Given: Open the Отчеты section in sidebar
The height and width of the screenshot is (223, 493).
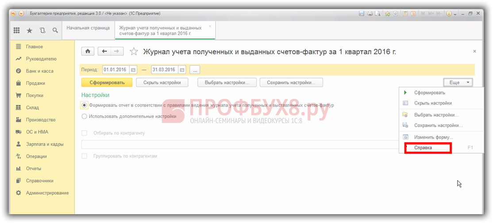Looking at the screenshot, I should [x=42, y=168].
